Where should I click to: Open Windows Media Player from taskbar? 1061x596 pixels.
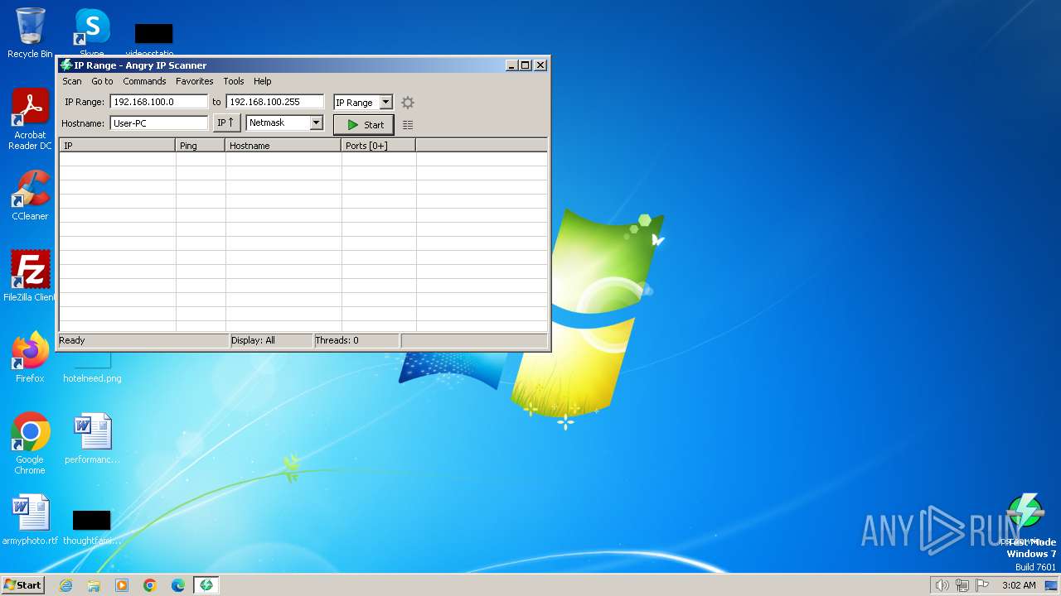point(122,585)
